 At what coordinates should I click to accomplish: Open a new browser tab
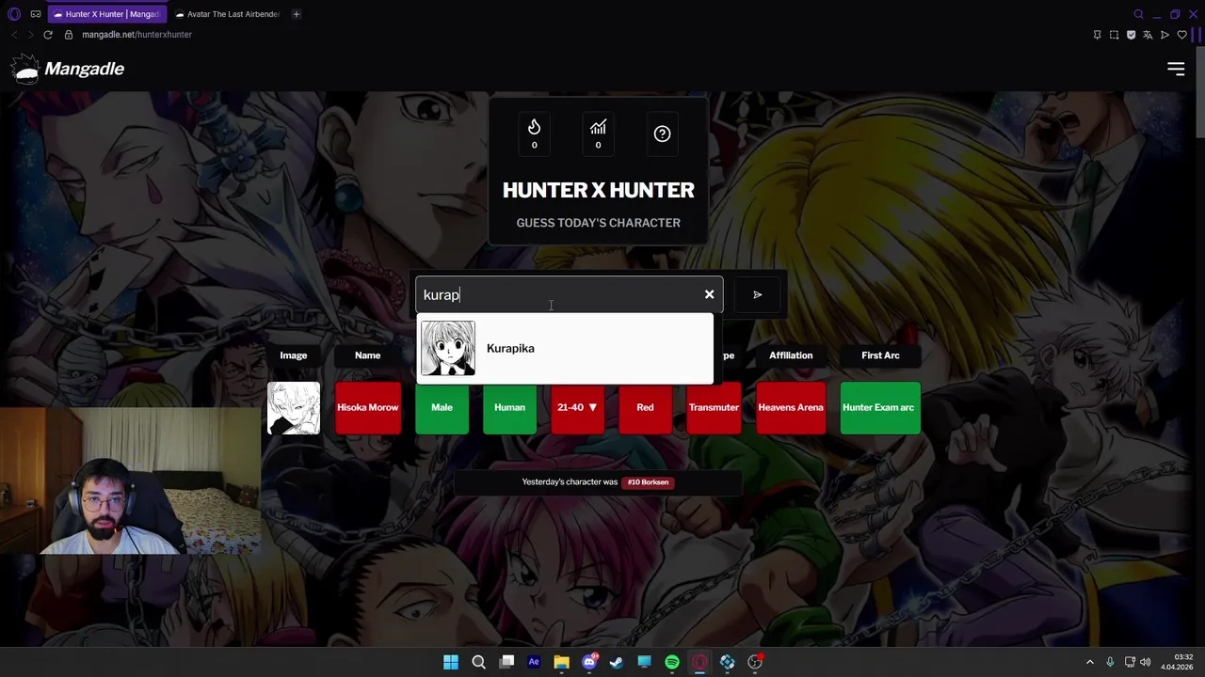(296, 14)
